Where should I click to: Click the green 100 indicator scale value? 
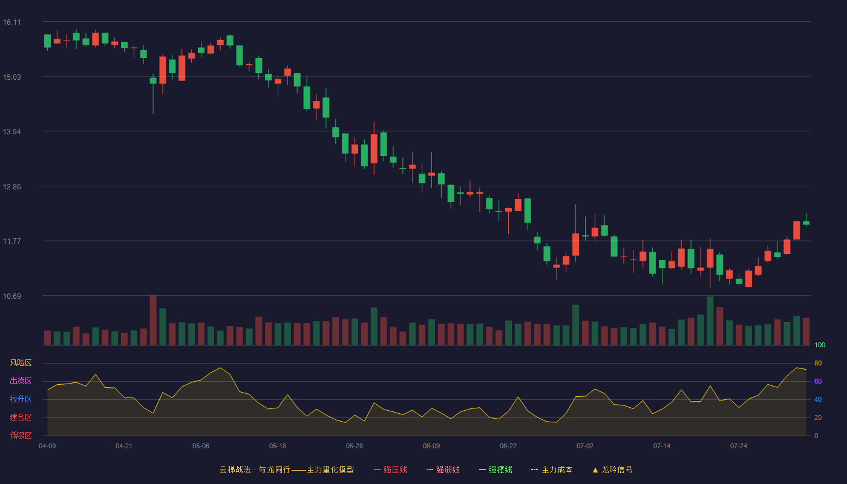(820, 345)
